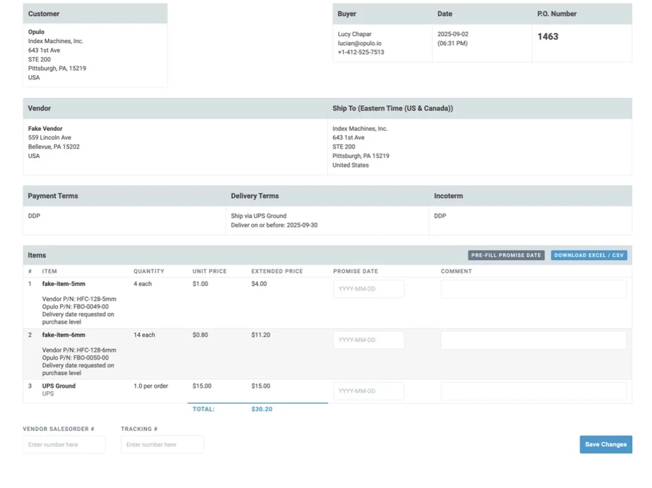Focus the comment field for fake-item-6mm
The image size is (652, 488).
pyautogui.click(x=533, y=340)
